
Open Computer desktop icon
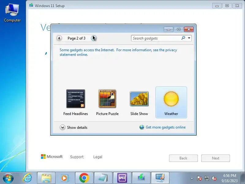(12, 13)
